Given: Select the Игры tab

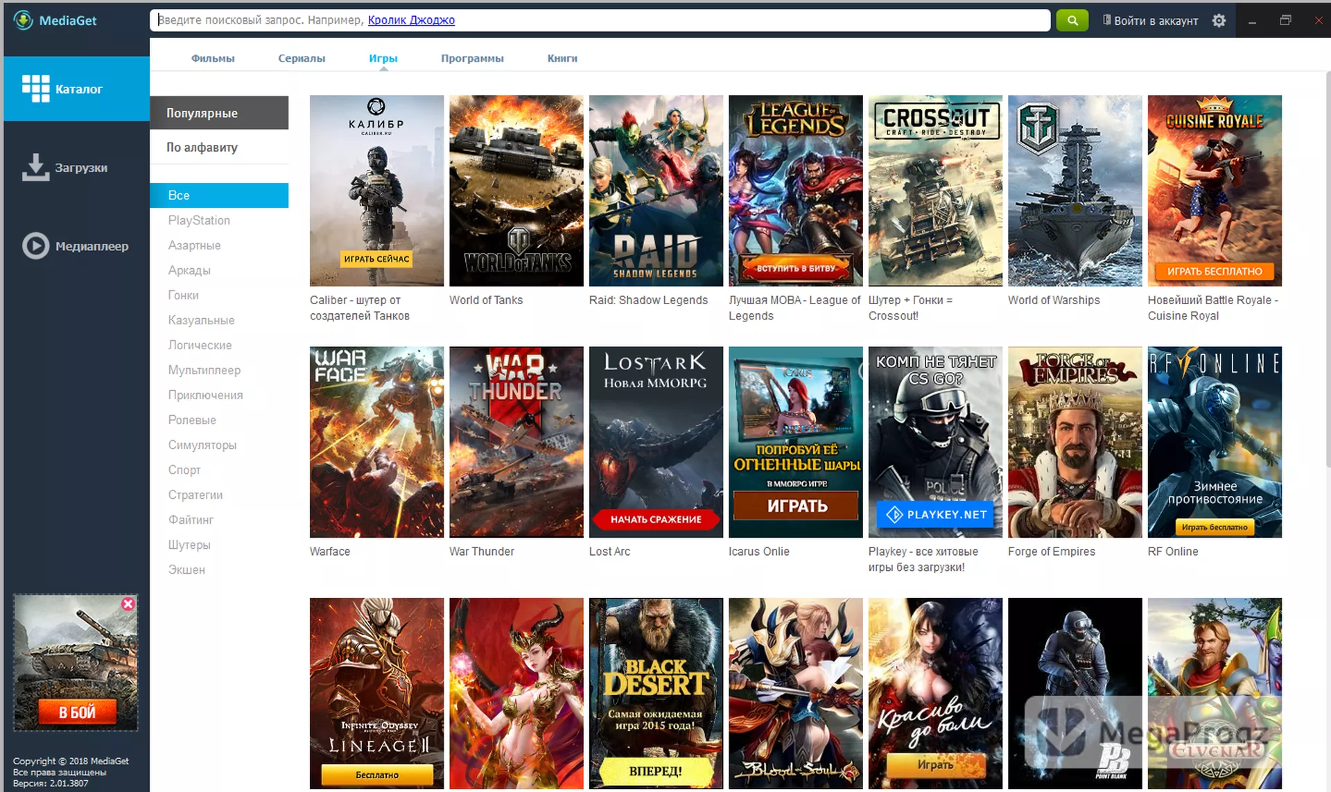Looking at the screenshot, I should [x=383, y=58].
